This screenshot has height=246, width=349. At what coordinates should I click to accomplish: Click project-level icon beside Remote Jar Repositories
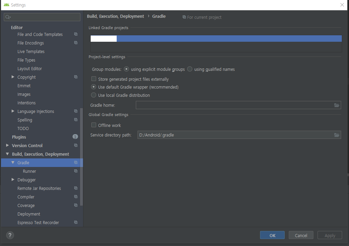click(x=76, y=188)
